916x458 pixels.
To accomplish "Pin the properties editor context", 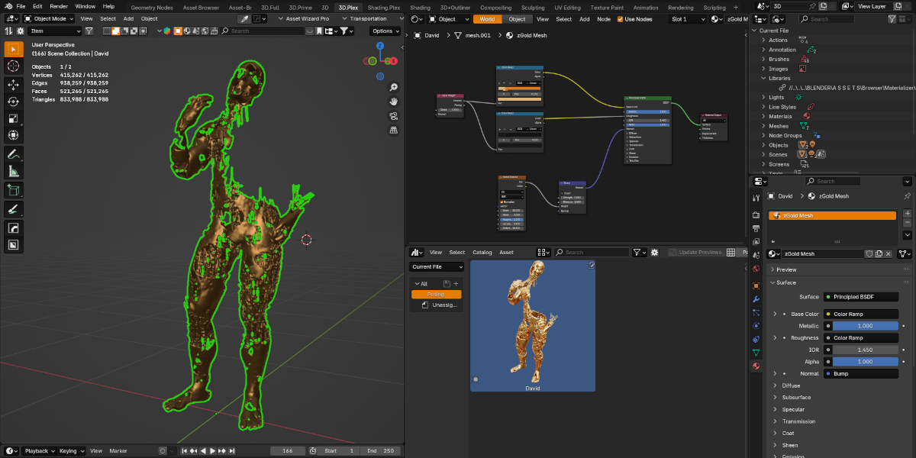I will coord(907,196).
